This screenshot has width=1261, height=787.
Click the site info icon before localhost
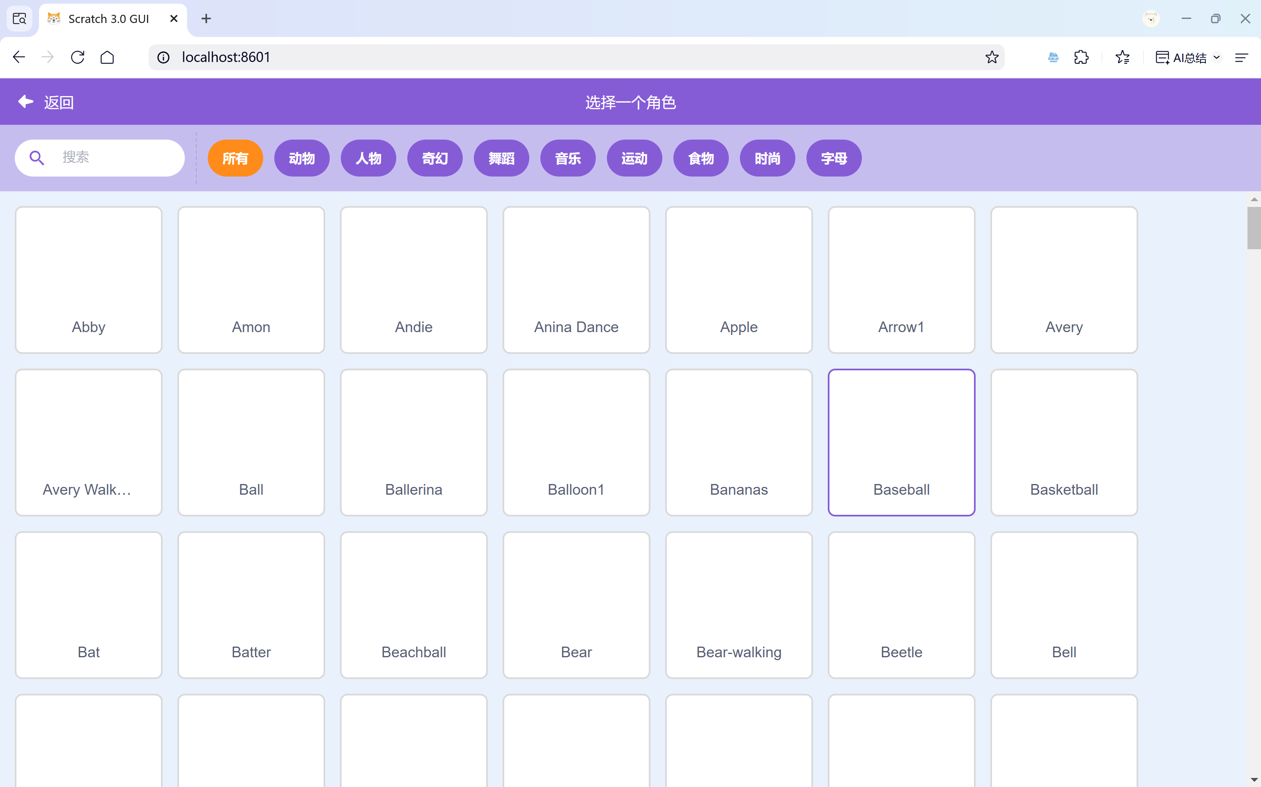point(163,57)
